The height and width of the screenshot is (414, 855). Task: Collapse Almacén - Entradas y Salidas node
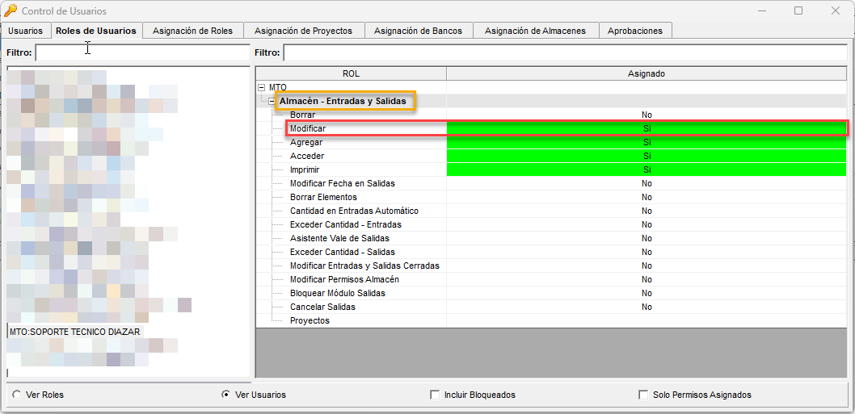(x=272, y=101)
